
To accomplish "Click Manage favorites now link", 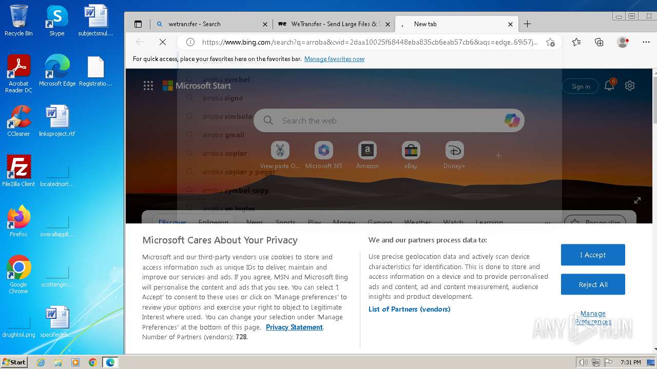I will point(334,59).
